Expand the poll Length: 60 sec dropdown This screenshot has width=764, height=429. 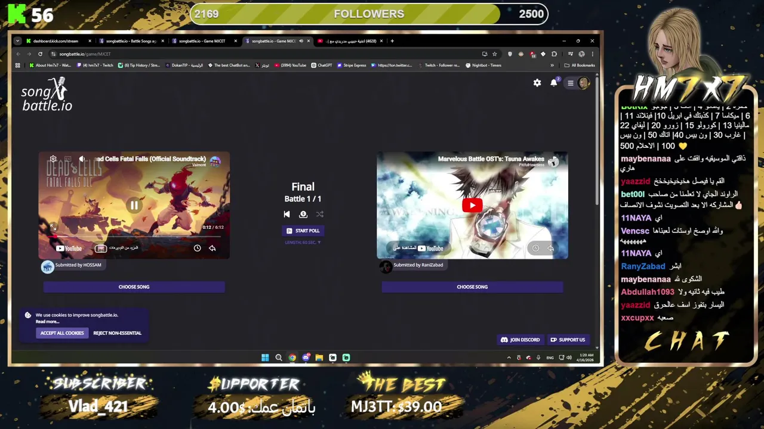(303, 243)
